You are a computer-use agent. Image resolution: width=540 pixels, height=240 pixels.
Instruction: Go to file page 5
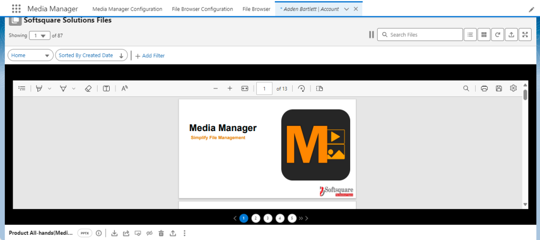(x=292, y=218)
